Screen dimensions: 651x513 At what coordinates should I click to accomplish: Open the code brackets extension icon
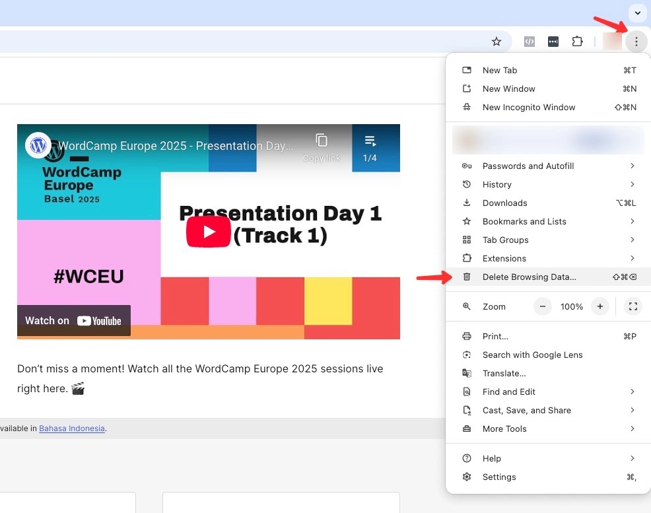pos(529,42)
